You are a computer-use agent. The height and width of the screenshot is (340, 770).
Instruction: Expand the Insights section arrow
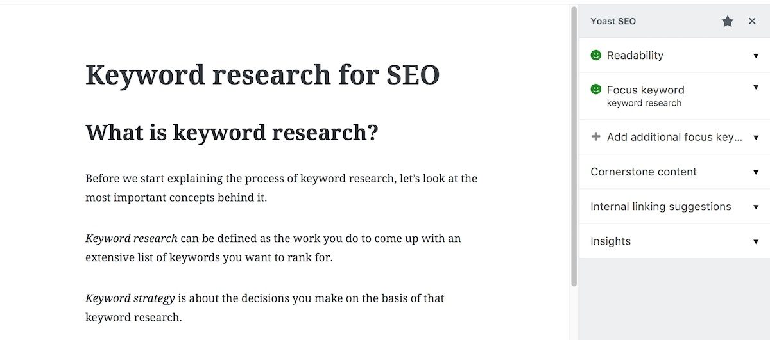click(756, 241)
